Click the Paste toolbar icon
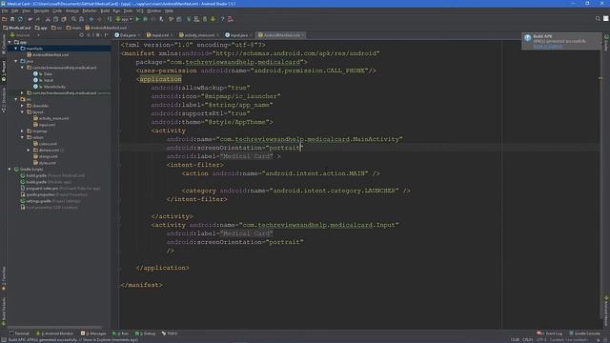 pos(64,19)
